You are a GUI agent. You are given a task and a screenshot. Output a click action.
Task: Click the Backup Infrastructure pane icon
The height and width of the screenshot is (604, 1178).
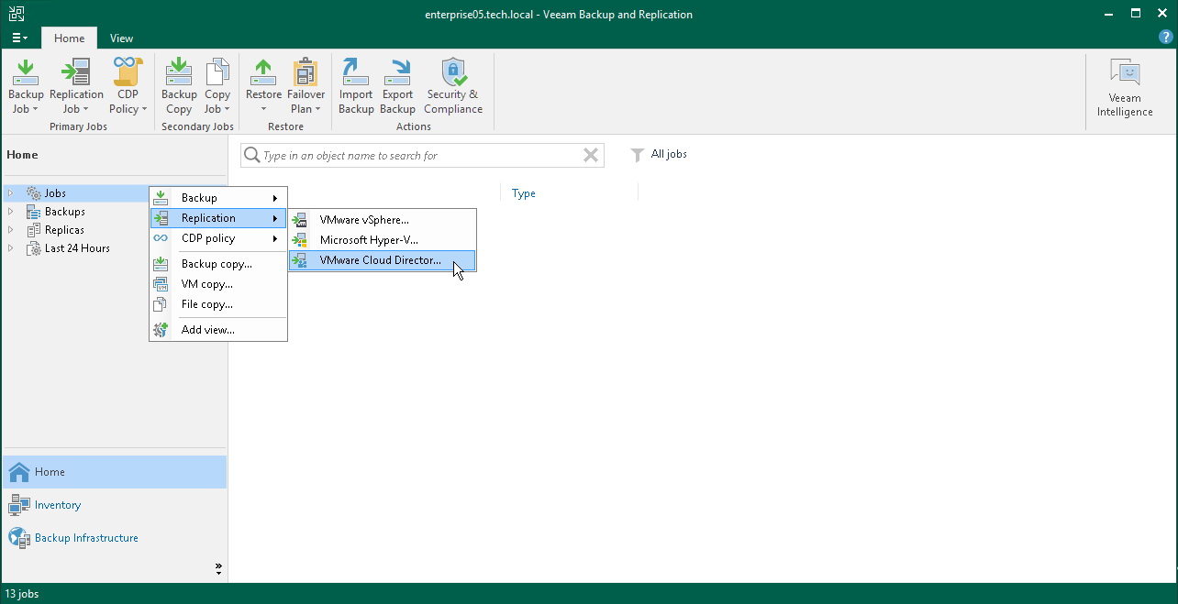(x=18, y=538)
